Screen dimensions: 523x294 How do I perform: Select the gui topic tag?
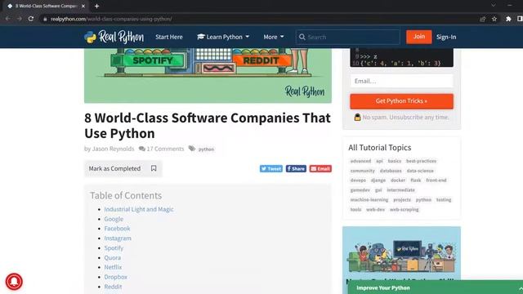click(378, 190)
